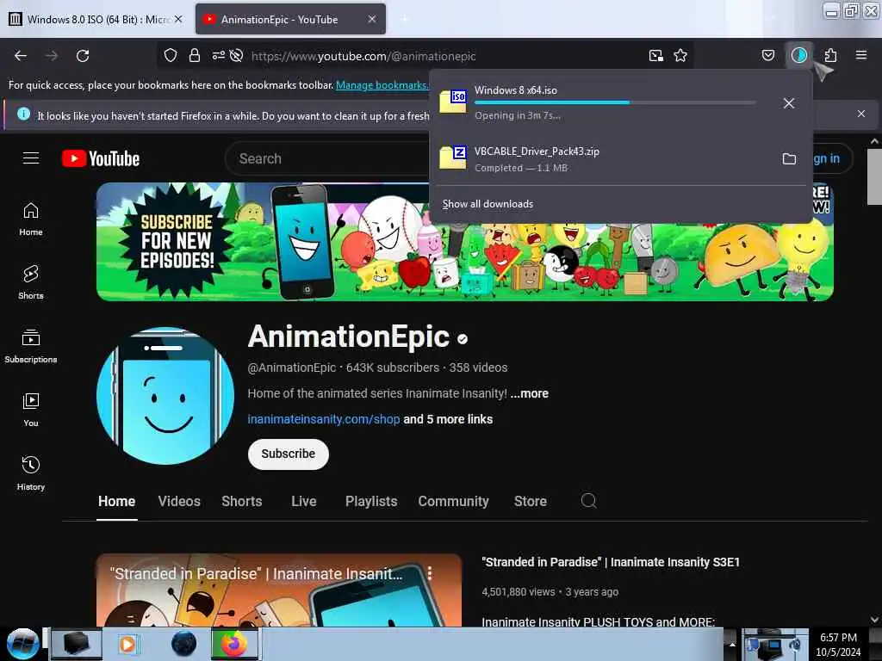Click the address bar URL

pyautogui.click(x=363, y=56)
